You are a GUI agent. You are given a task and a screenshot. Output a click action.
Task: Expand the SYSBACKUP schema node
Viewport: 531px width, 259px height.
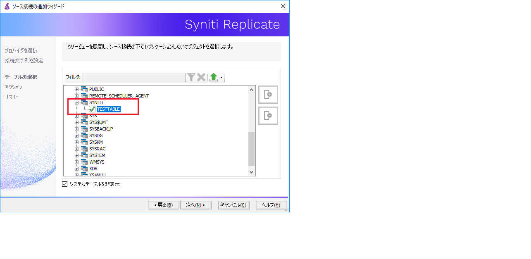point(76,129)
